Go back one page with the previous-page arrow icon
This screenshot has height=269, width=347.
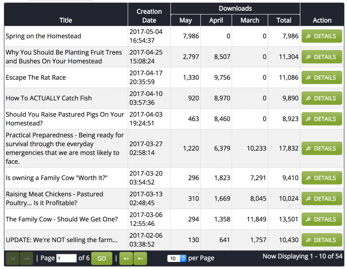click(x=26, y=258)
